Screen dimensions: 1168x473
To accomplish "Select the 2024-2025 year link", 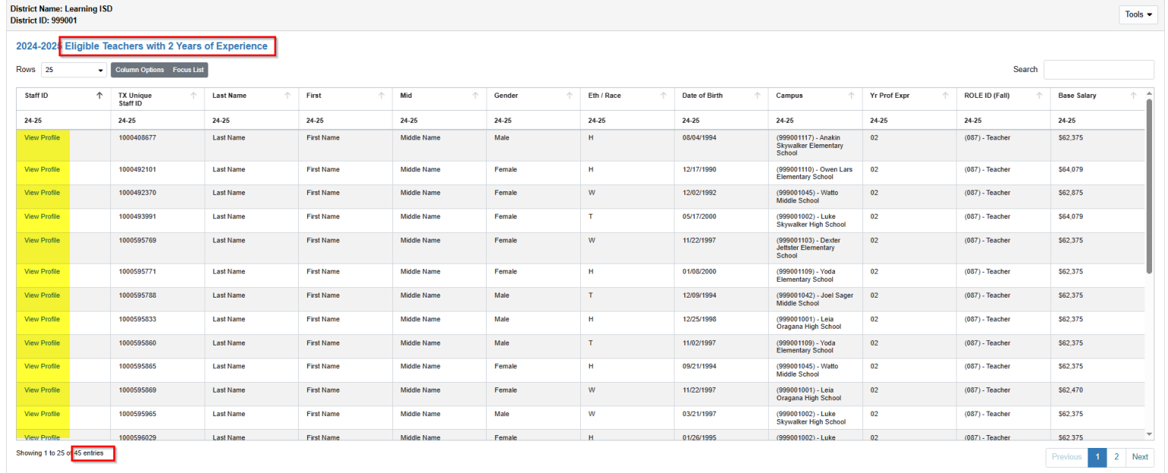I will pyautogui.click(x=36, y=46).
